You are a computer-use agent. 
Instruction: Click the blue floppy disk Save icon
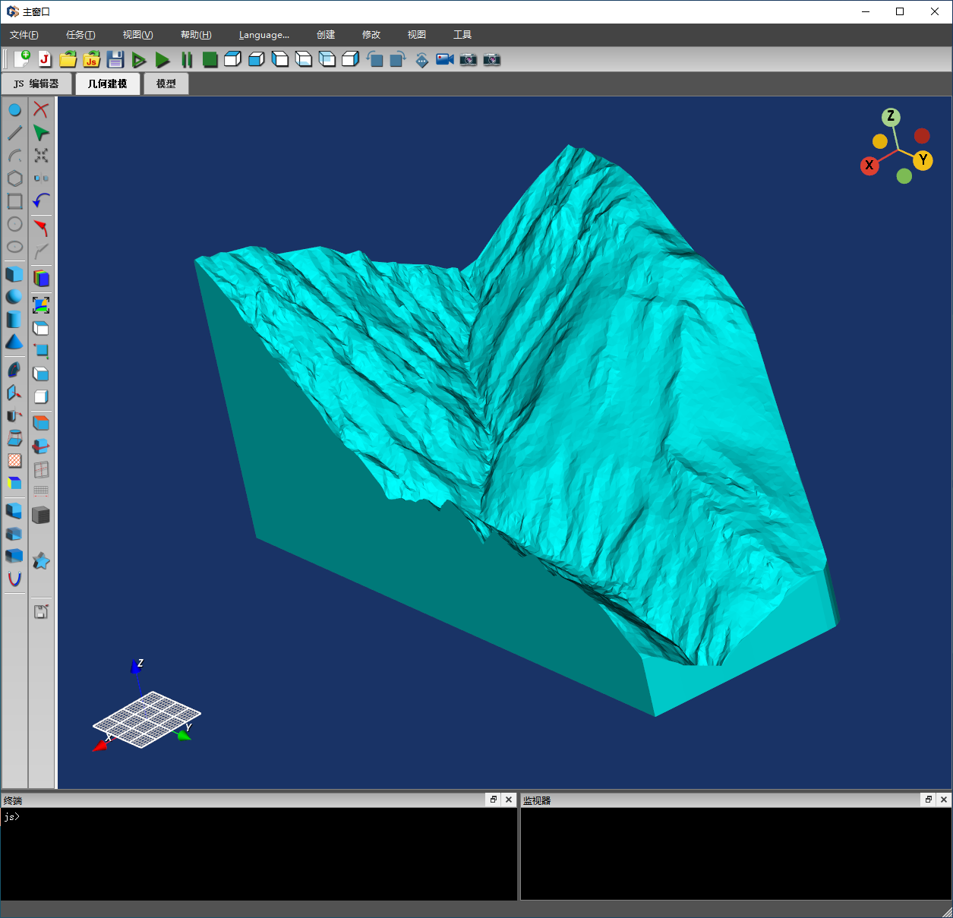[115, 60]
